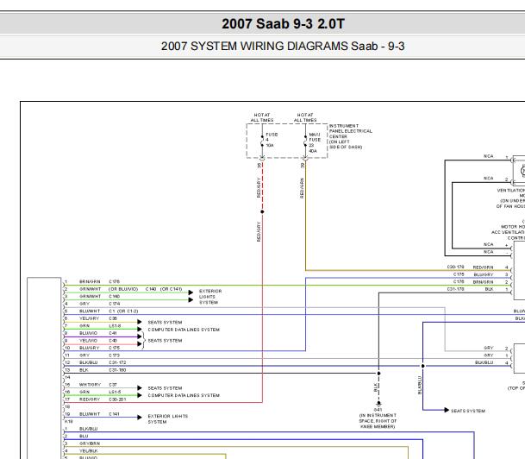Click the "C31-180" circuit code on pin 13
This screenshot has height=459, width=525.
117,370
